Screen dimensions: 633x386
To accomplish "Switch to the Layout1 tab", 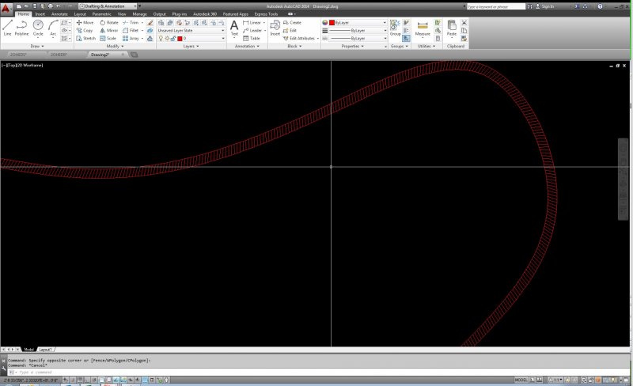I will coord(46,349).
